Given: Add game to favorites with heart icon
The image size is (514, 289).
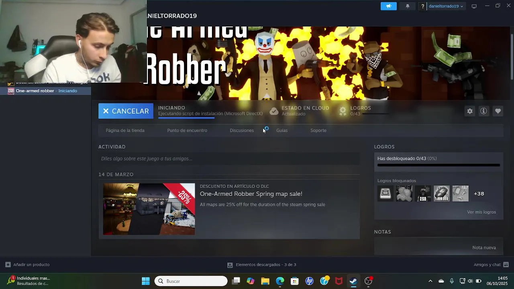Looking at the screenshot, I should (x=498, y=111).
